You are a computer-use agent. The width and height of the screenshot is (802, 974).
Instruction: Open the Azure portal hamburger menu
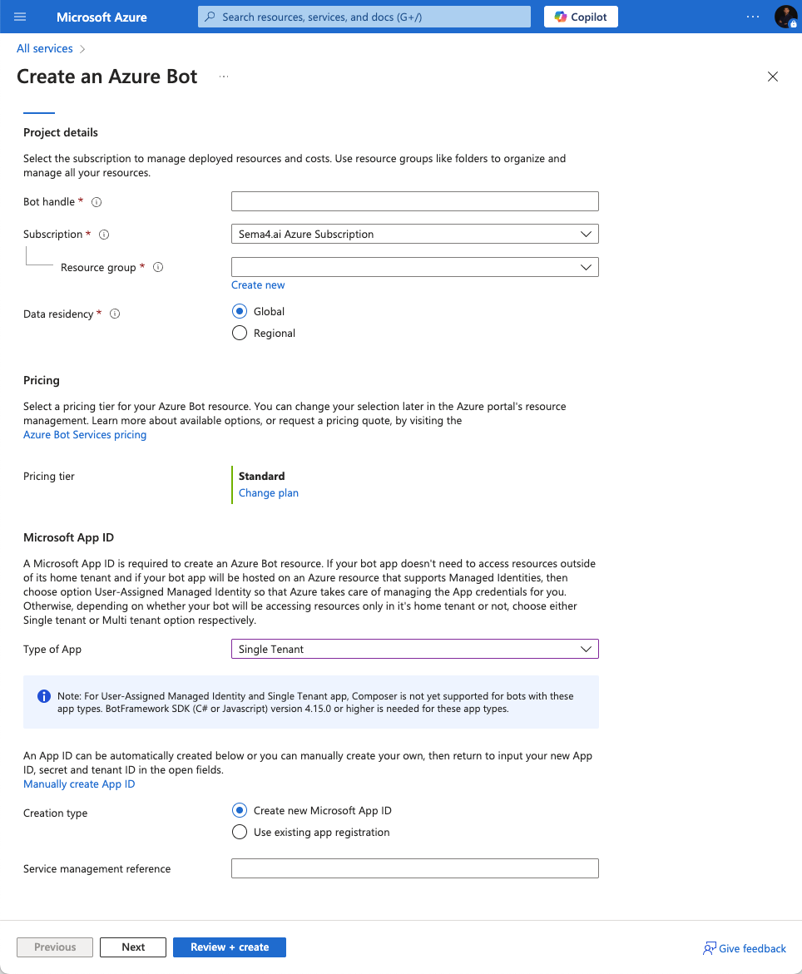20,17
